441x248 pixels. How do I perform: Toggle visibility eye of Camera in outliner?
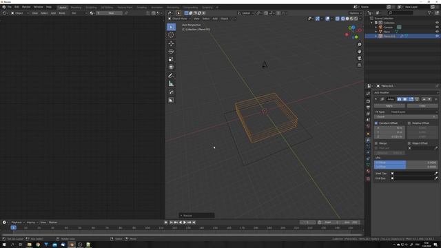click(437, 28)
